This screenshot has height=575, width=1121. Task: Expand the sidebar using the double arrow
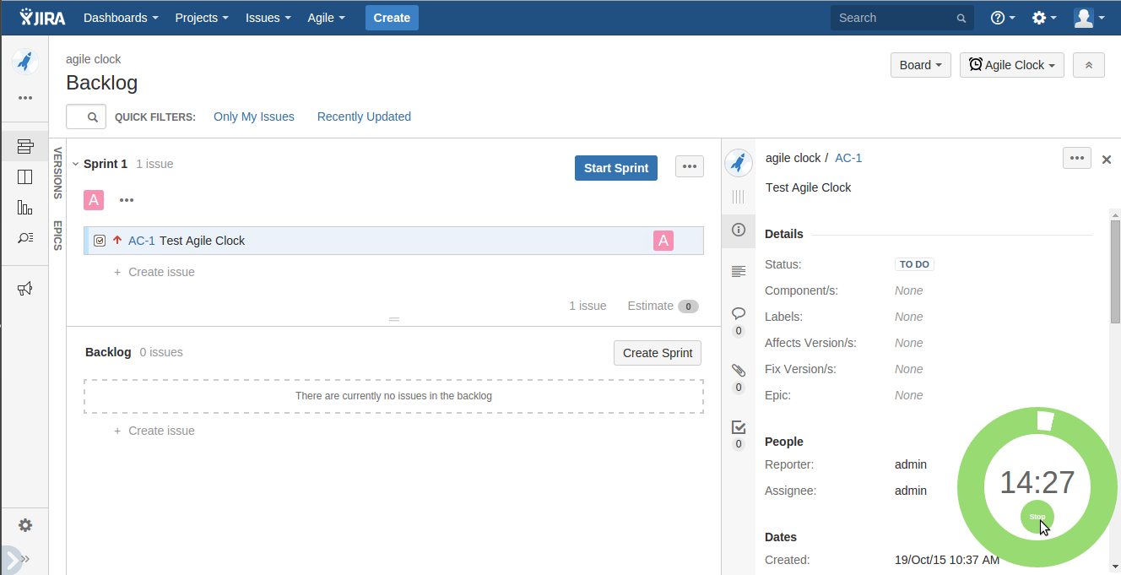pyautogui.click(x=25, y=559)
